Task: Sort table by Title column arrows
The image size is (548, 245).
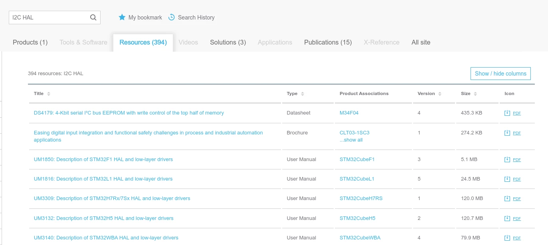Action: (x=49, y=94)
